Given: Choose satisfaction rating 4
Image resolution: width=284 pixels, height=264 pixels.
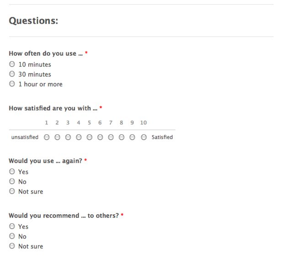Looking at the screenshot, I should (79, 137).
